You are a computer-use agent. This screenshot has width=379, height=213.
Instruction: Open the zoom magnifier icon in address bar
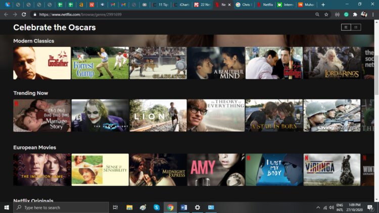coord(317,15)
